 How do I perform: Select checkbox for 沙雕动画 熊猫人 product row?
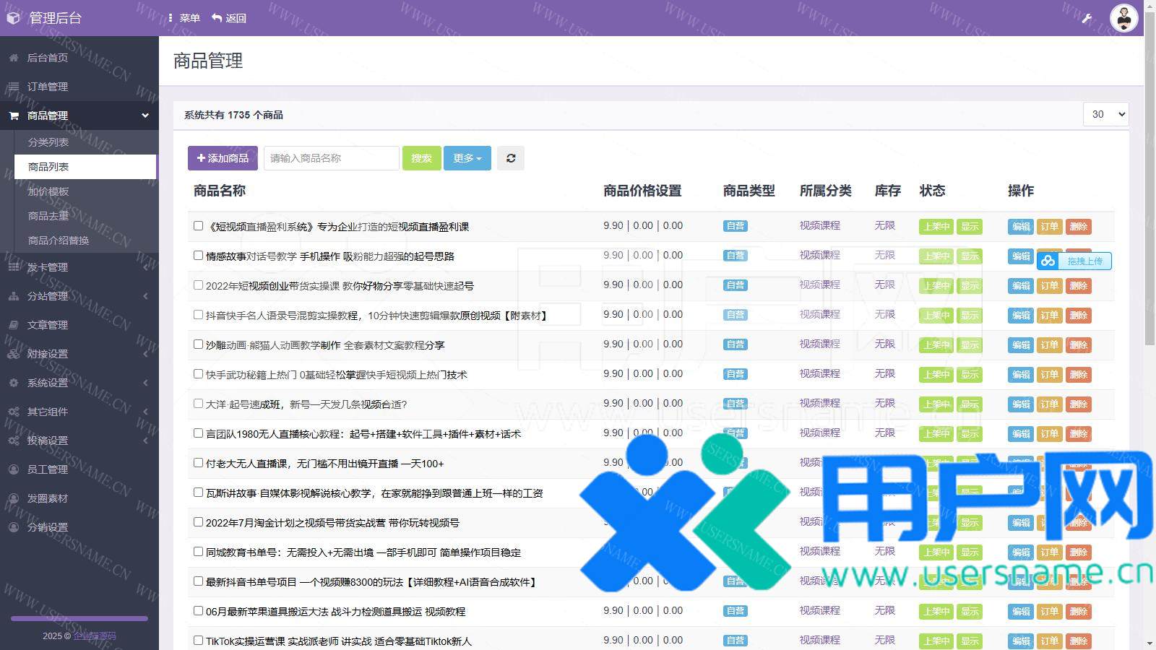pyautogui.click(x=198, y=344)
